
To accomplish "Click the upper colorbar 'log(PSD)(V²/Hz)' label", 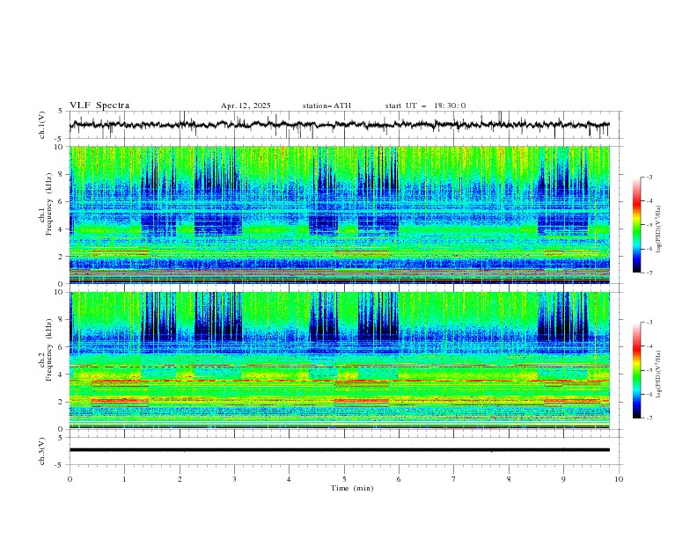I will [x=659, y=229].
